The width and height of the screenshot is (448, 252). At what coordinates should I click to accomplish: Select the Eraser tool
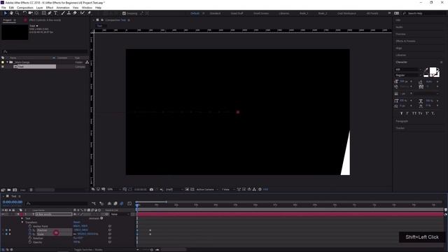click(x=75, y=13)
